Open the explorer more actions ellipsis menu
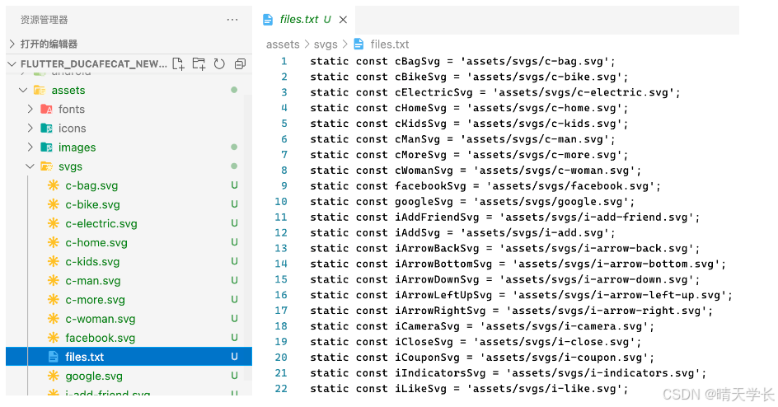The width and height of the screenshot is (778, 407). 232,20
